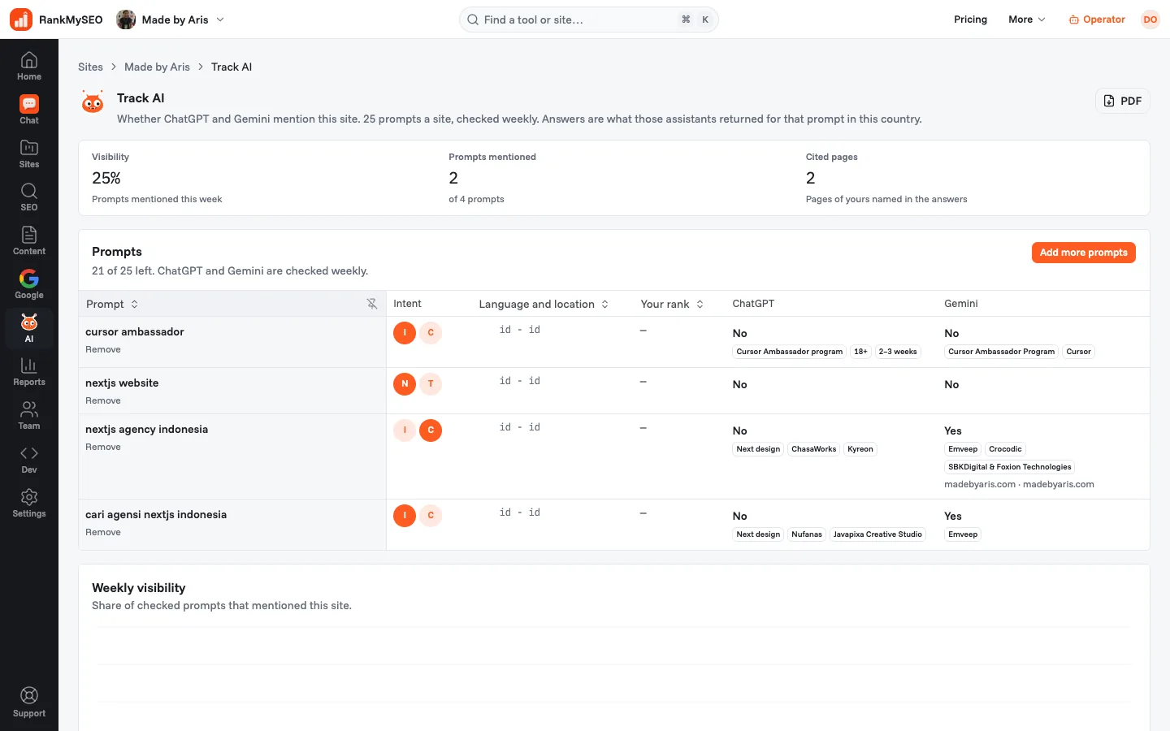Focus the Find a tool or site search
Screen dimensions: 1170x731
tap(588, 19)
